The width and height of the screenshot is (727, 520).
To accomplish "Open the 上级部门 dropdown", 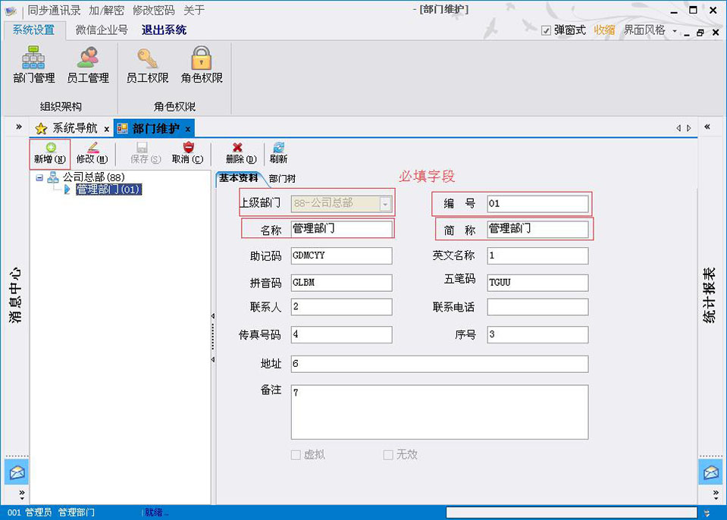I will pyautogui.click(x=385, y=204).
